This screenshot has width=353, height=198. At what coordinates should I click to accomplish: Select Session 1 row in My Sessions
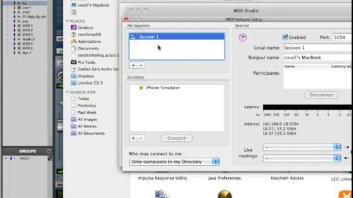point(176,37)
